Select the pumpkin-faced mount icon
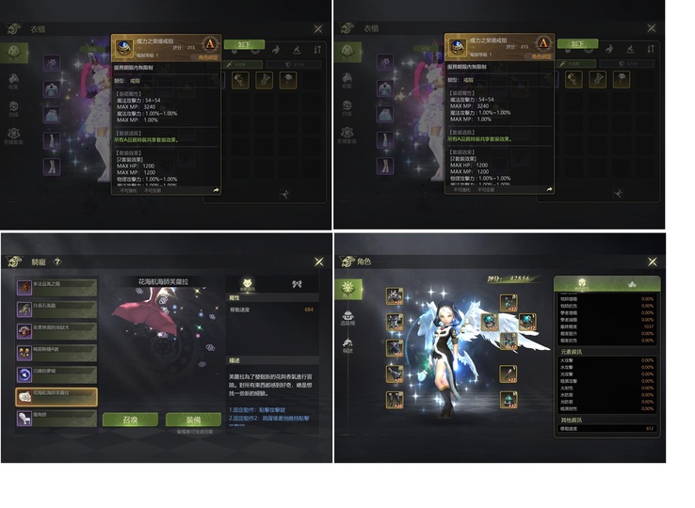The height and width of the screenshot is (508, 695). tap(24, 353)
